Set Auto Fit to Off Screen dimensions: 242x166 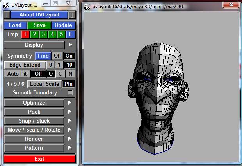38,74
